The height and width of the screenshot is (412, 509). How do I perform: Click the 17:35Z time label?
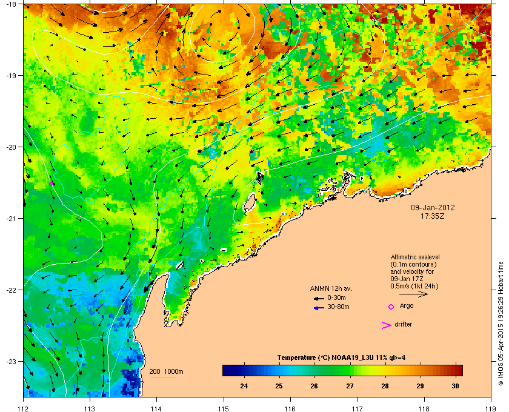[x=433, y=216]
